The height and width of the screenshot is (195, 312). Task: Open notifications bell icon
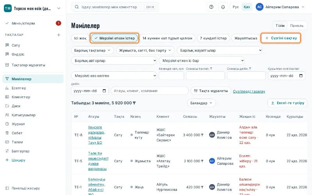tap(223, 7)
